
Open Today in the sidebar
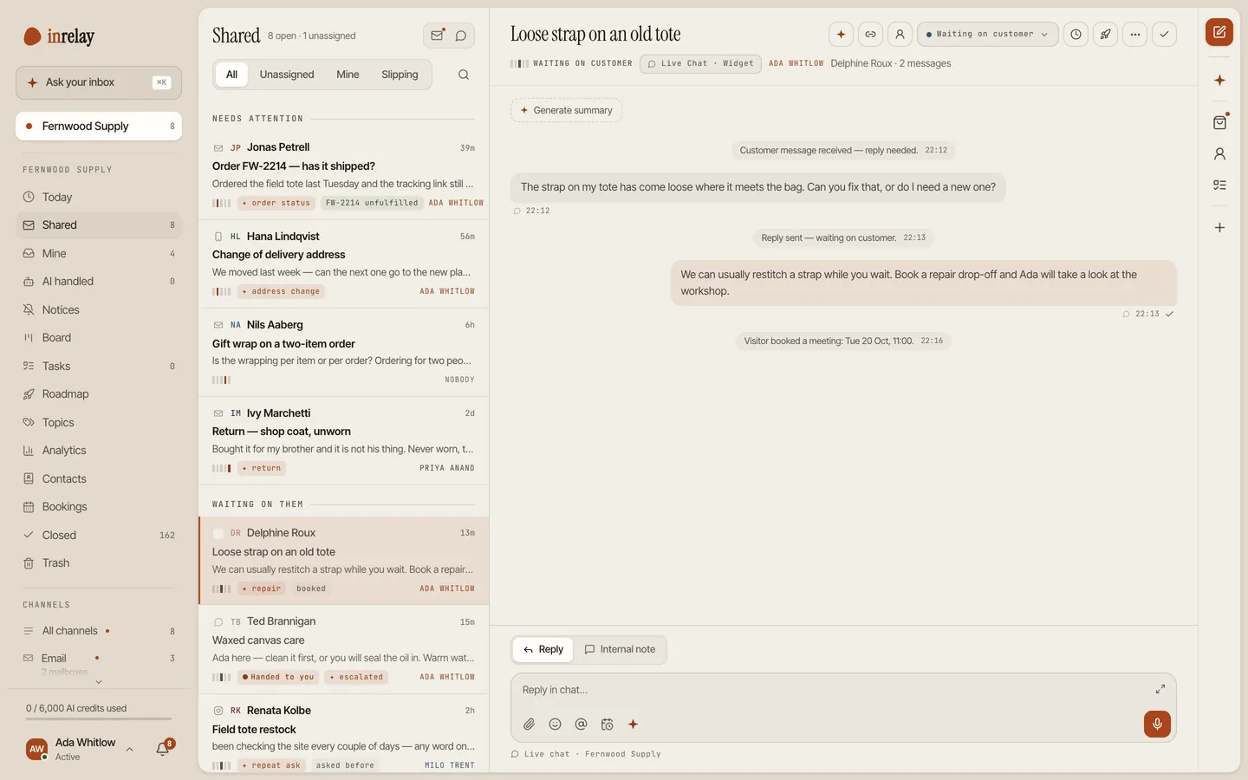(x=99, y=198)
